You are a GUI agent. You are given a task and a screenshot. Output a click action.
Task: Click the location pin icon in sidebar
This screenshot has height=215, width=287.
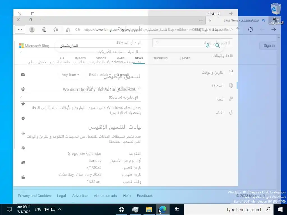pos(23,118)
